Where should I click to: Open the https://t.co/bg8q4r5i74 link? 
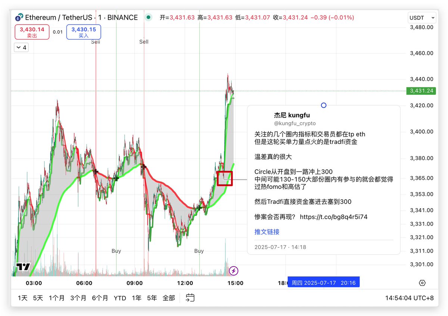tap(334, 217)
